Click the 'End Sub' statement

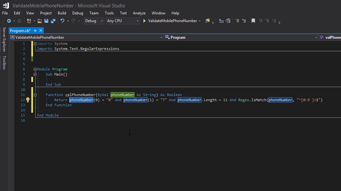(53, 85)
